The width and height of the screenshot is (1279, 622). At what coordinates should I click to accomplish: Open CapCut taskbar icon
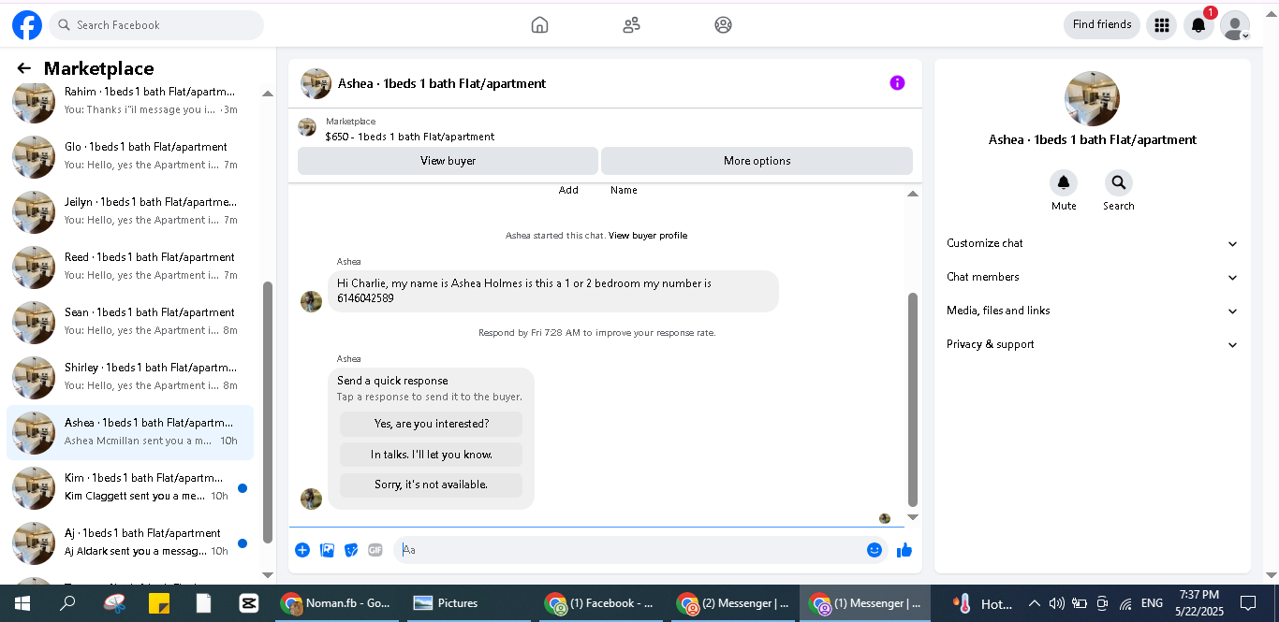[x=249, y=603]
